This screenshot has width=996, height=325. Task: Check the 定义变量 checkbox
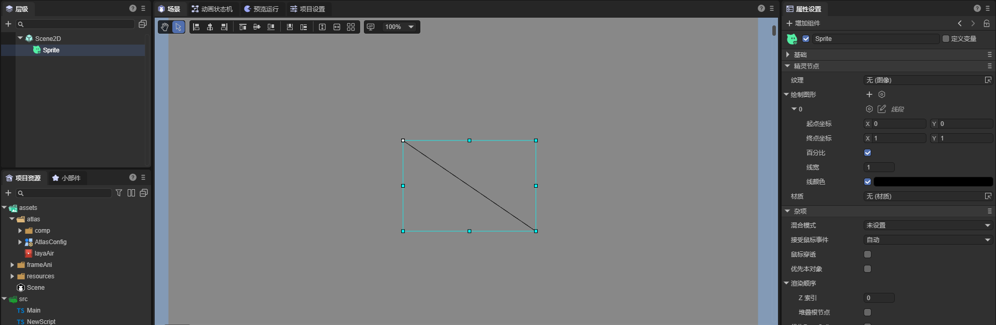coord(946,39)
